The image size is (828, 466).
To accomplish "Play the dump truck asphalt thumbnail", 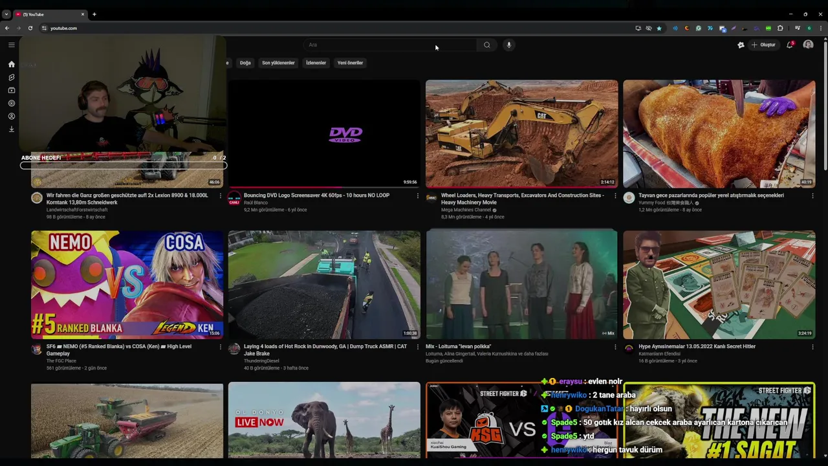I will (324, 285).
